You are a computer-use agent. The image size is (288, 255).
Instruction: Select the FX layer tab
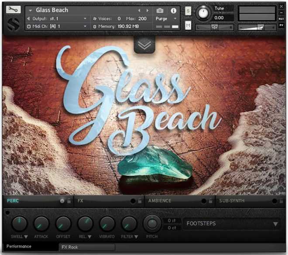(80, 201)
